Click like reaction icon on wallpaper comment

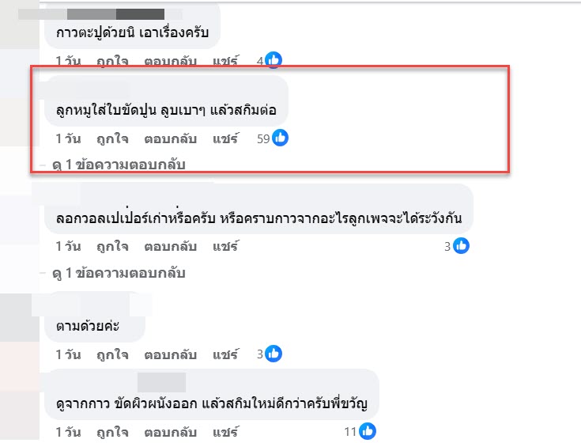(x=462, y=246)
